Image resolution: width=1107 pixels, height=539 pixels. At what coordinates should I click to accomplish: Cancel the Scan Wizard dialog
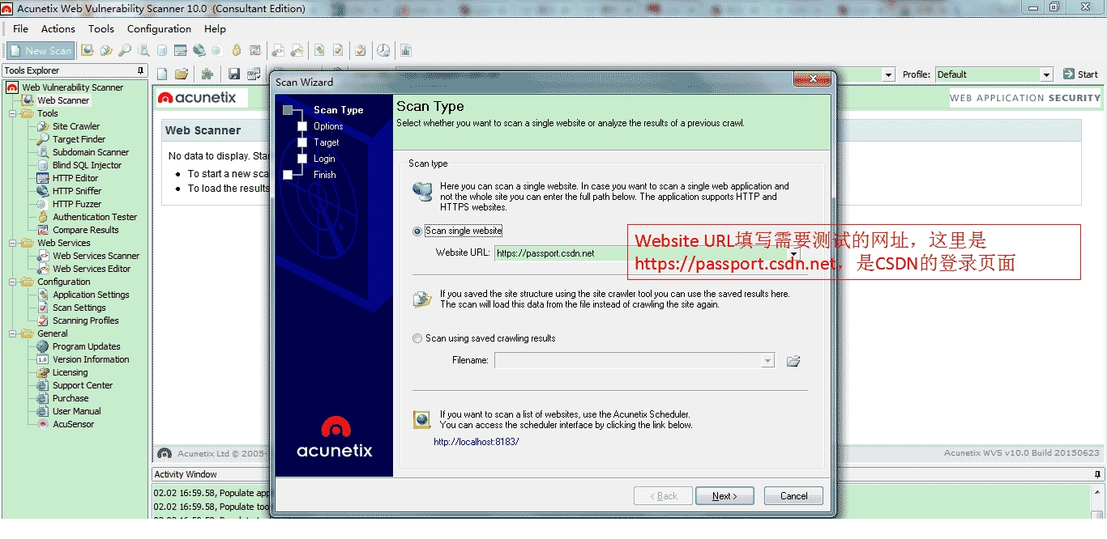(x=793, y=496)
